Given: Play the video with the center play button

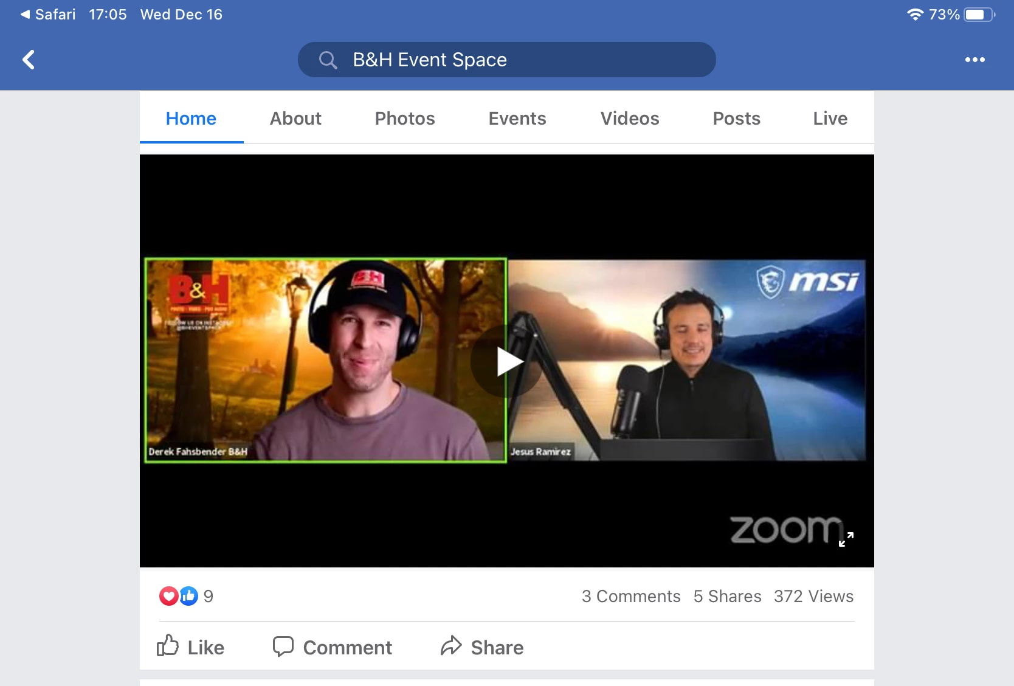Looking at the screenshot, I should [506, 361].
